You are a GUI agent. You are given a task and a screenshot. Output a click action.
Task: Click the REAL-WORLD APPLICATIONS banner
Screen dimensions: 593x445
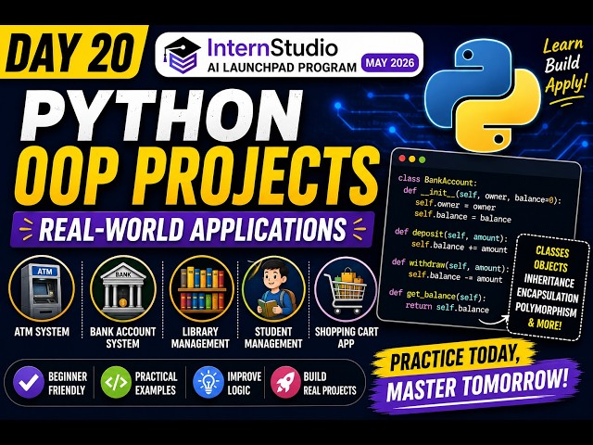tap(192, 229)
